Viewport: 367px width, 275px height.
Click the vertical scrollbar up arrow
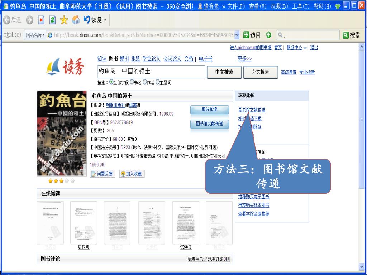(x=362, y=47)
